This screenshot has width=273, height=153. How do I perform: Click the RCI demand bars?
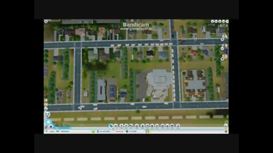[x=148, y=131]
